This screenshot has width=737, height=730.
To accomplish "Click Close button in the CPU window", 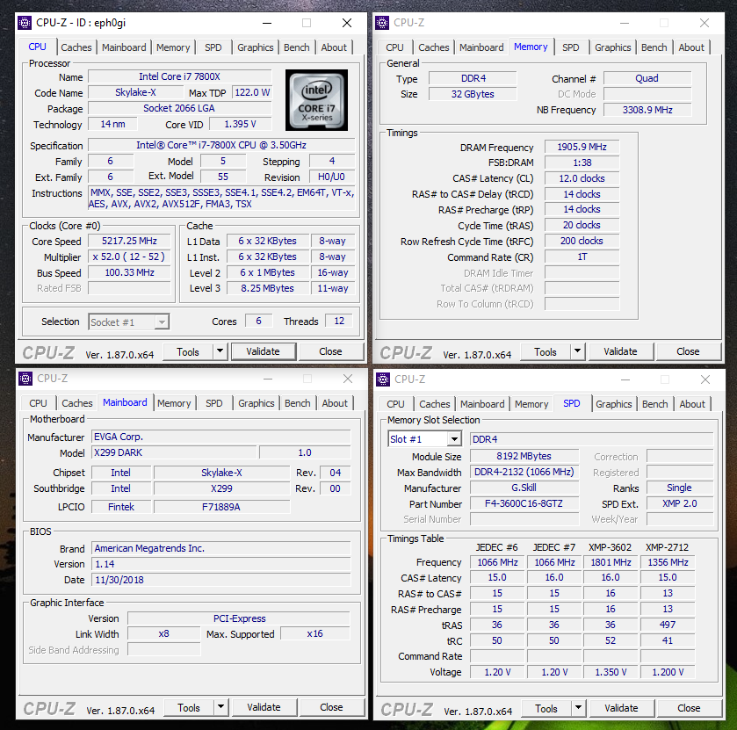I will 330,351.
